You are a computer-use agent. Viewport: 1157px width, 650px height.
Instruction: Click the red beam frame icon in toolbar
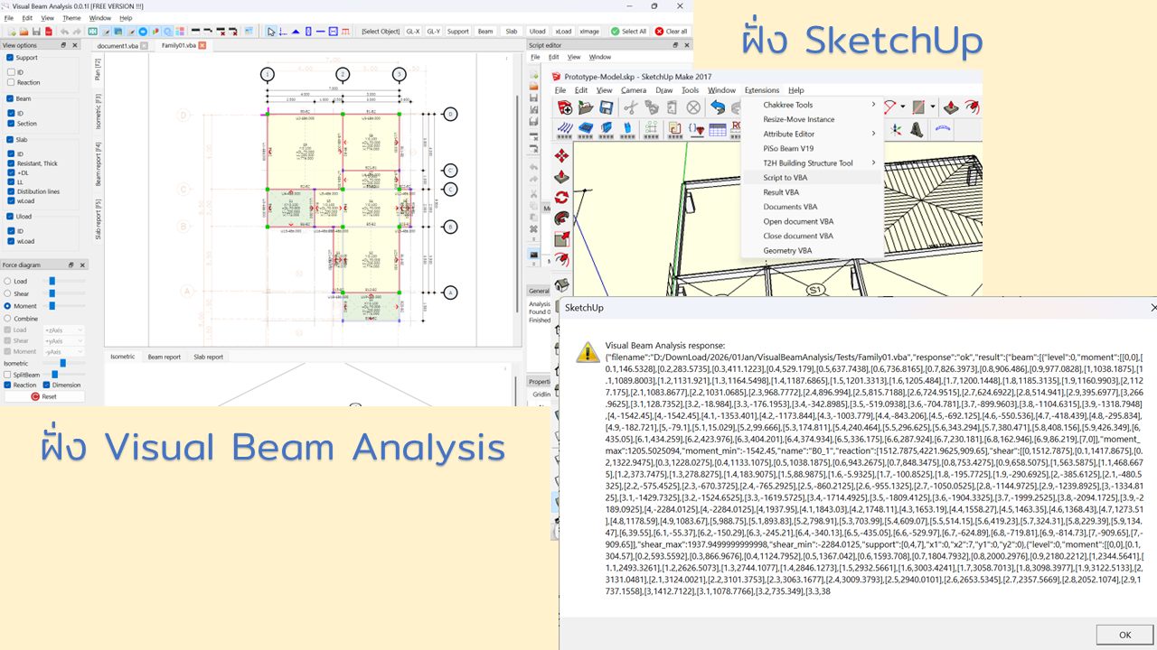tap(345, 32)
